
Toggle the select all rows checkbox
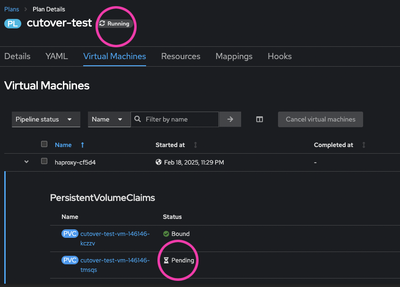tap(44, 144)
